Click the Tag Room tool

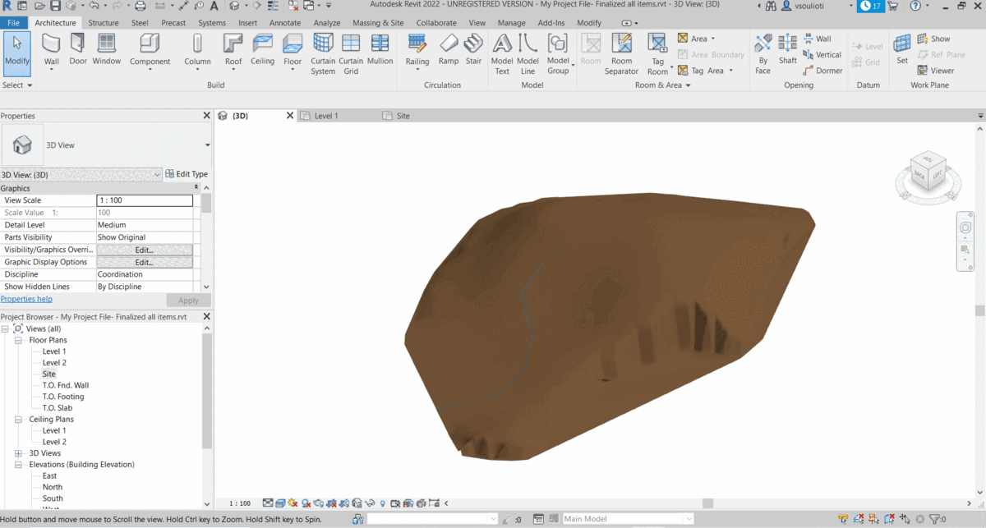[x=657, y=54]
